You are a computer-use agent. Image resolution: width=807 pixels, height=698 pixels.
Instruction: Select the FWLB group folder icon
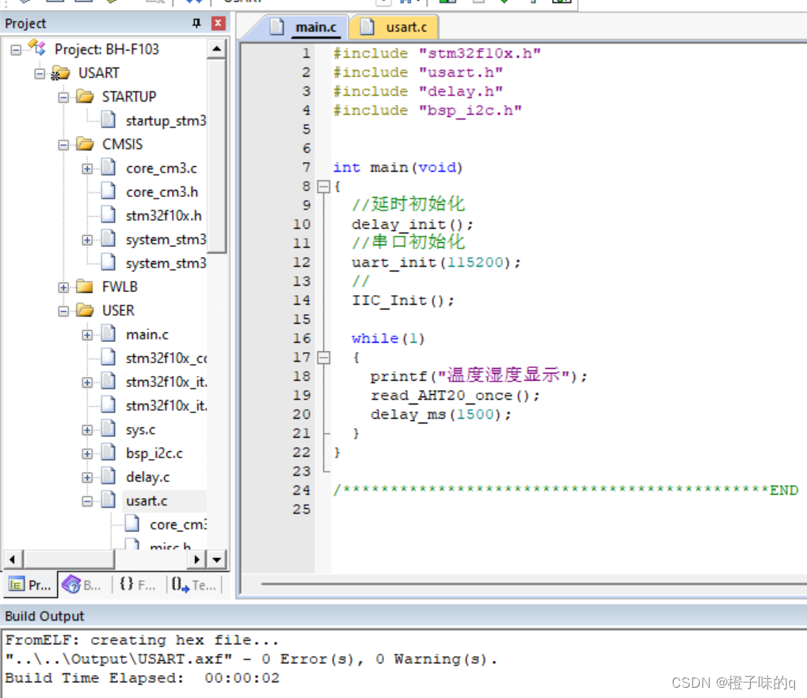85,286
